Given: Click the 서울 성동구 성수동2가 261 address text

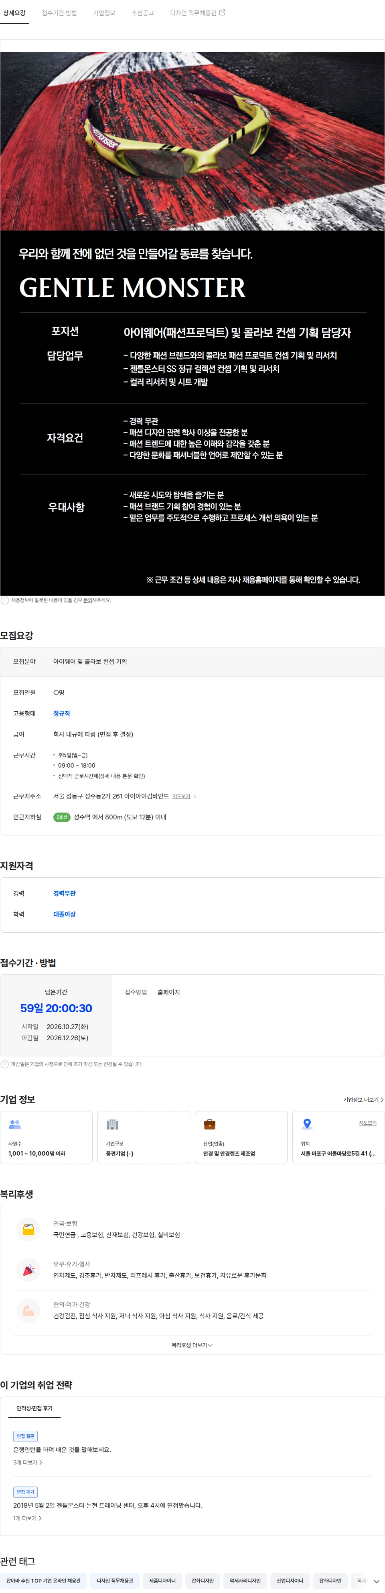Looking at the screenshot, I should click(111, 796).
